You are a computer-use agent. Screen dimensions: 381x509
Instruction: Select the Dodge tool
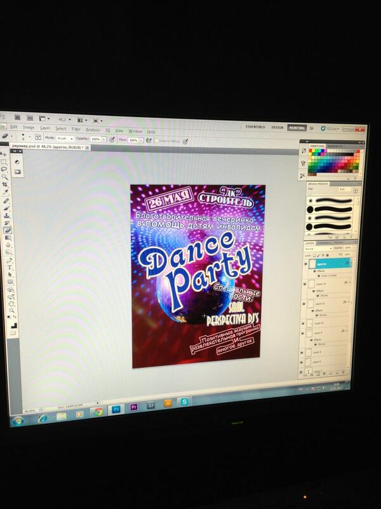[8, 253]
